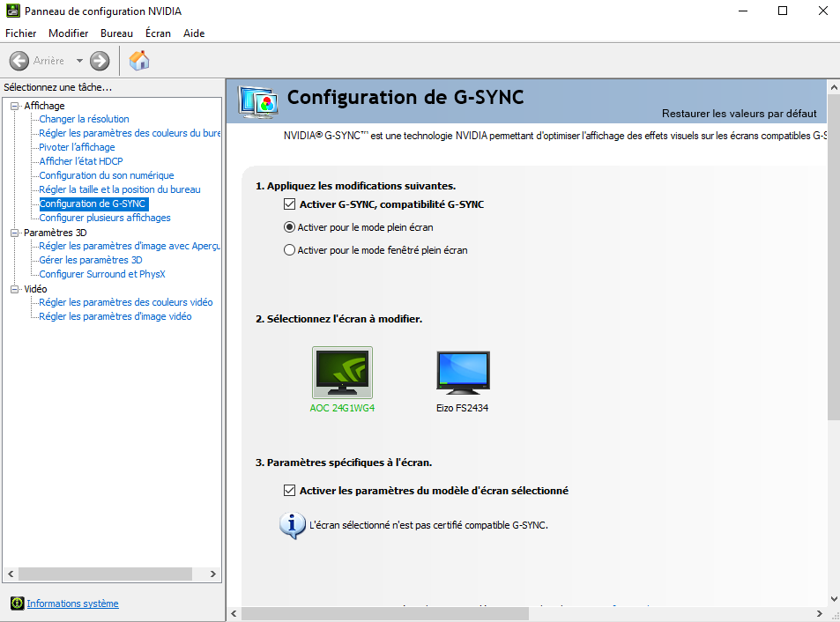Open Informations système link
Viewport: 840px width, 622px height.
tap(73, 603)
